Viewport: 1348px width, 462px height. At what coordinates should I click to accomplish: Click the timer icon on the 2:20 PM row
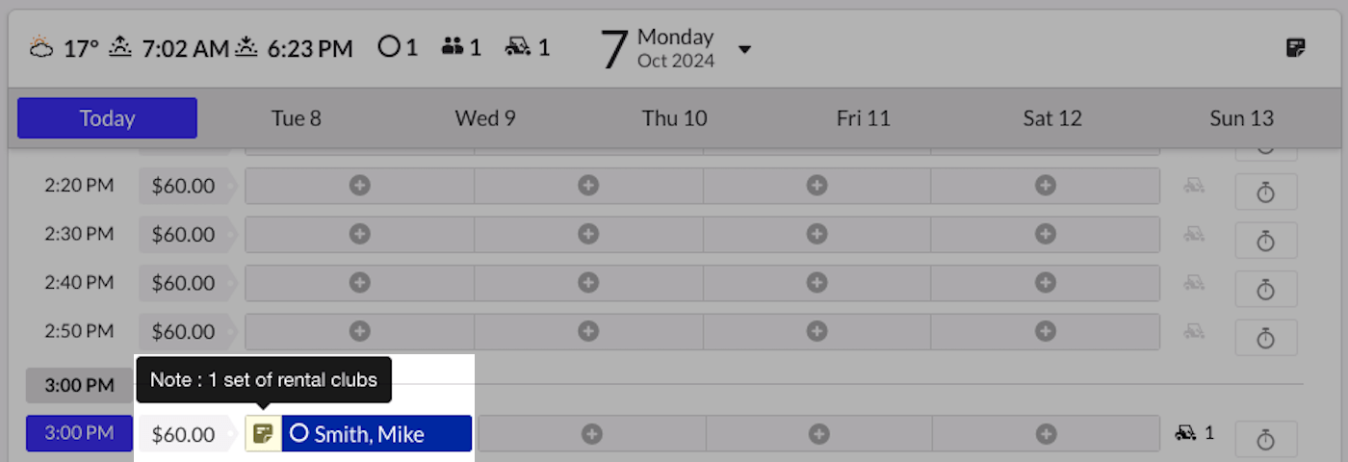pyautogui.click(x=1266, y=192)
